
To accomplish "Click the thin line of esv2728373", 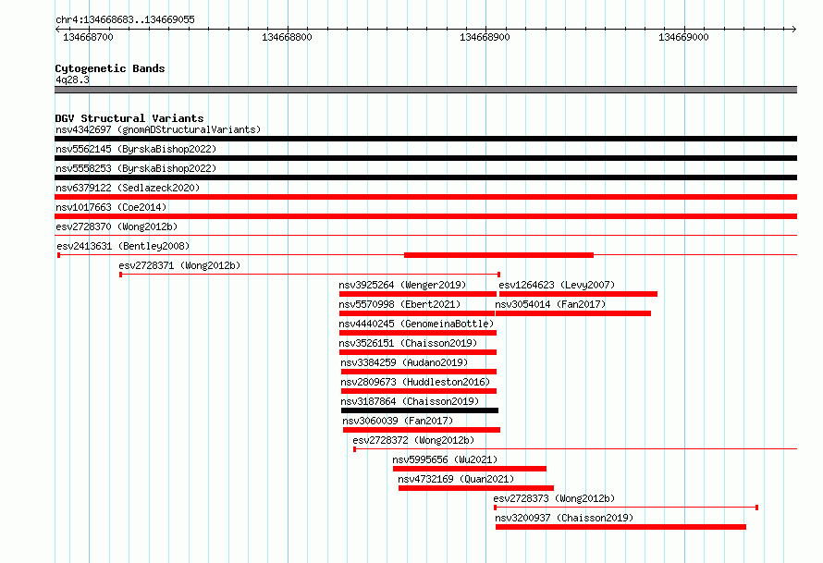I will click(626, 508).
